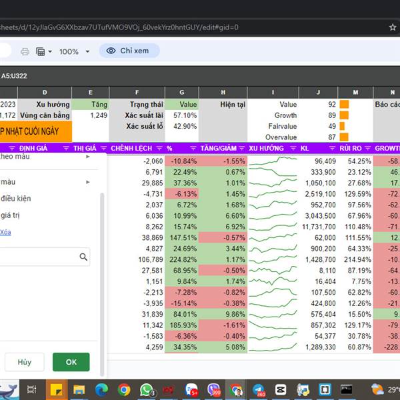400x400 pixels.
Task: Click the filter icon on CHÊNH LỆCH column
Action: point(103,149)
